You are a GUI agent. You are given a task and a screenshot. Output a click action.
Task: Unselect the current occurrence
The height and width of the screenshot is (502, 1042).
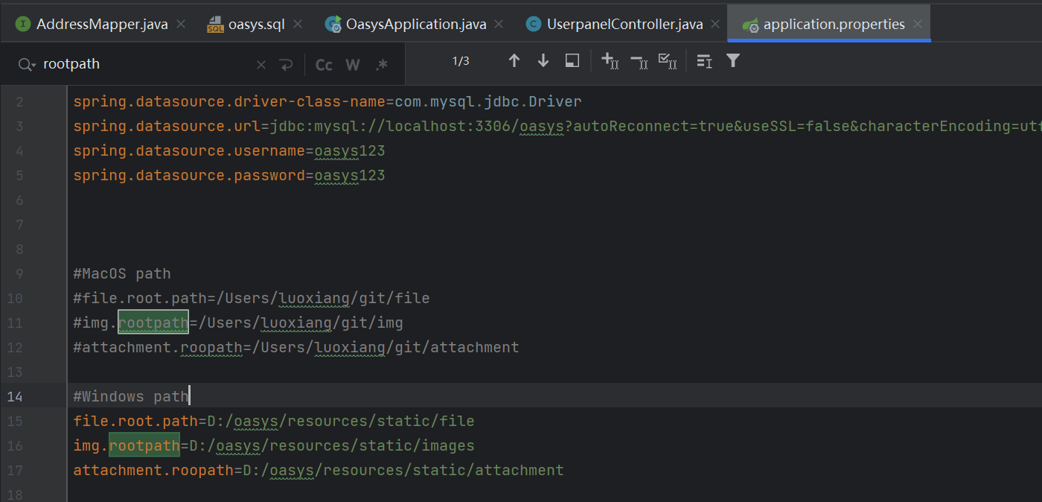[x=639, y=61]
